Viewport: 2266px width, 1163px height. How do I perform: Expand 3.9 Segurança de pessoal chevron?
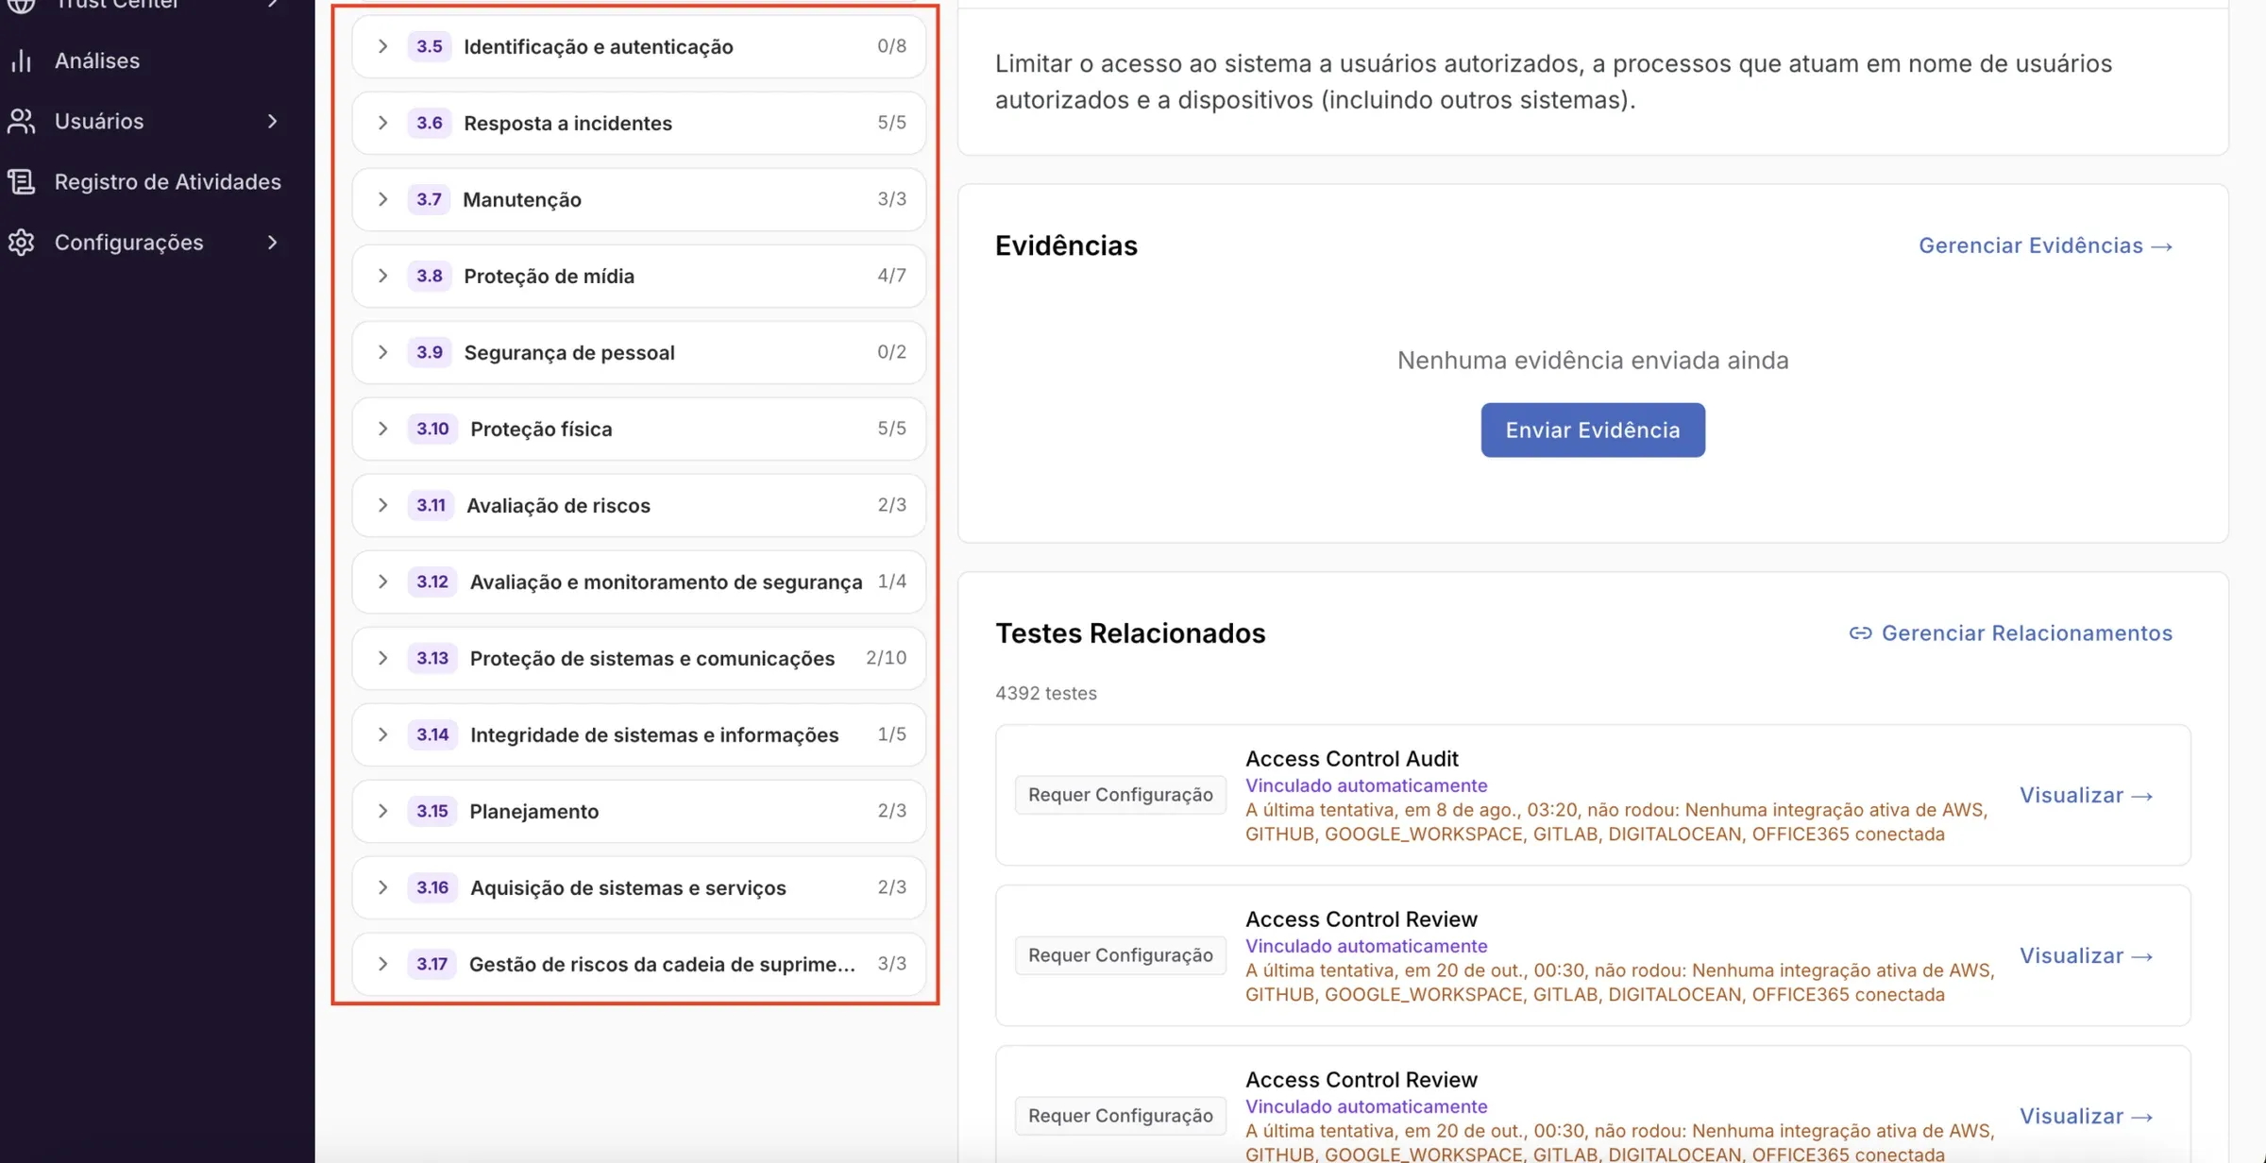coord(382,352)
